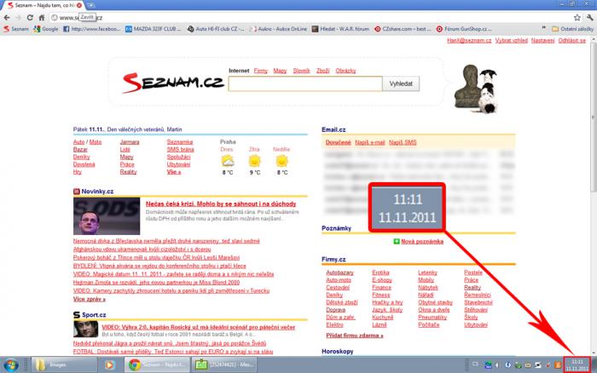
Task: Open the Google bookmark in the bookmarks bar
Action: click(44, 29)
